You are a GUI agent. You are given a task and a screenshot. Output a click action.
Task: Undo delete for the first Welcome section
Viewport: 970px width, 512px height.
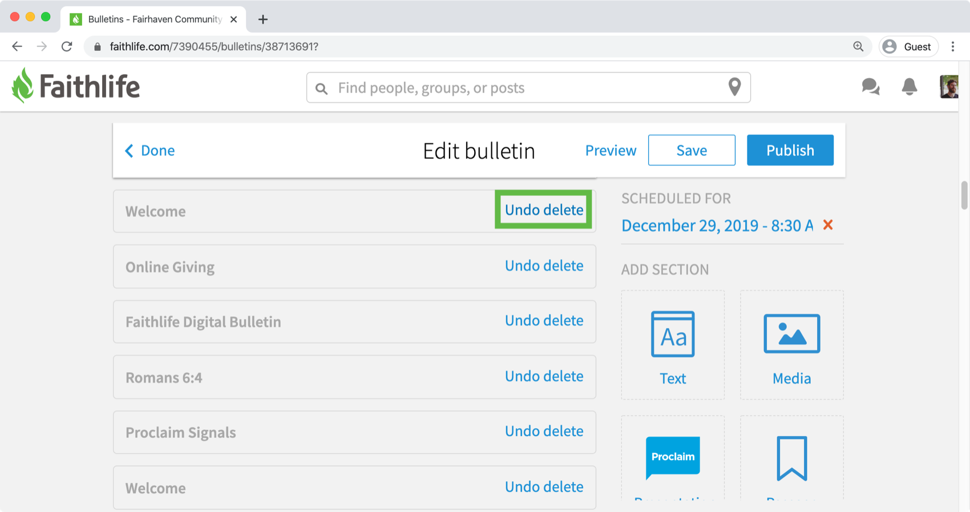pos(544,210)
